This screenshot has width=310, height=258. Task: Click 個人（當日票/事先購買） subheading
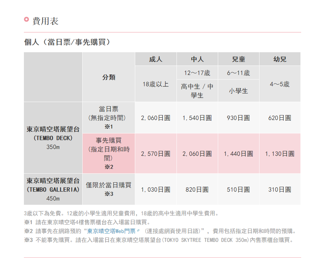pos(67,42)
